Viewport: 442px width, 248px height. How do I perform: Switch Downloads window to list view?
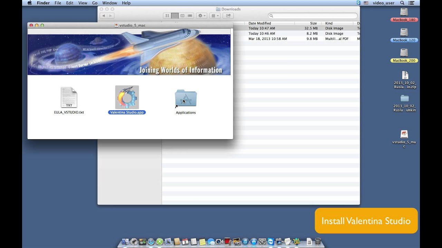175,15
